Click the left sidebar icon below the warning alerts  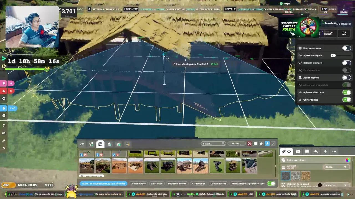pos(4,98)
